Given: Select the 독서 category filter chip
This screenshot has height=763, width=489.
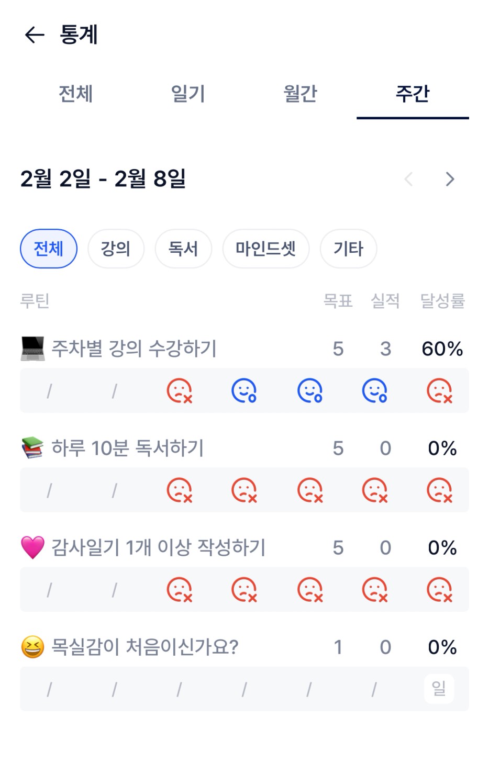Looking at the screenshot, I should tap(183, 249).
